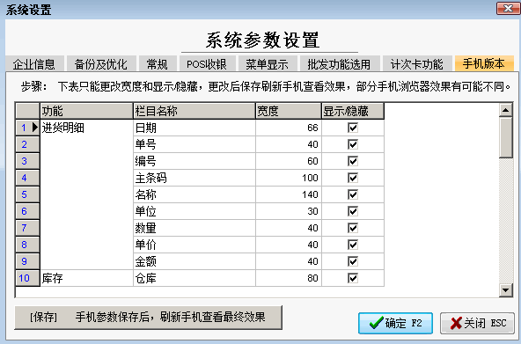Open the POS收银 tab

coord(207,63)
